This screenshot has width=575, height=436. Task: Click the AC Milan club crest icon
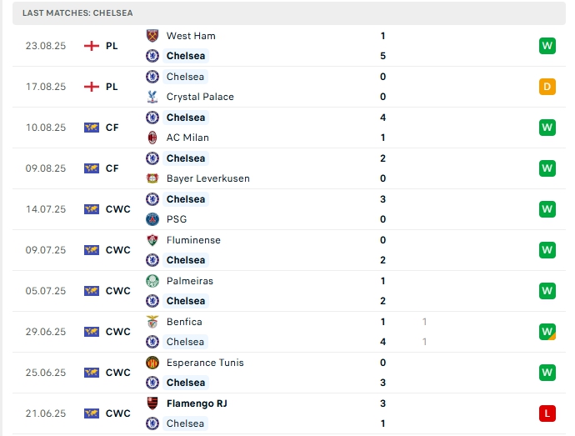[152, 138]
